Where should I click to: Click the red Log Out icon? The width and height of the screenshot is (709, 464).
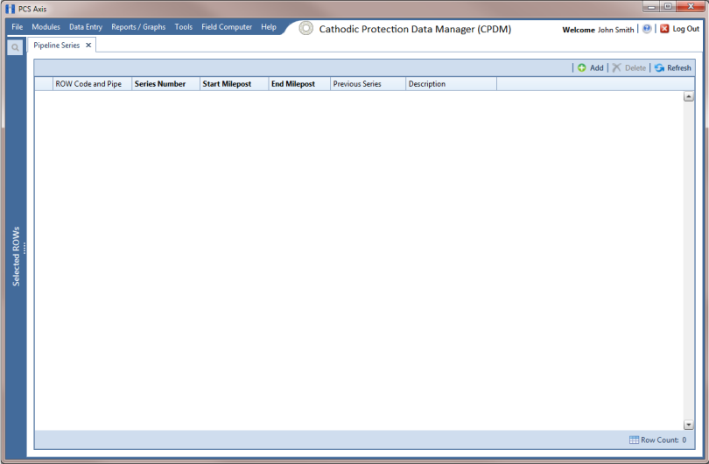664,29
